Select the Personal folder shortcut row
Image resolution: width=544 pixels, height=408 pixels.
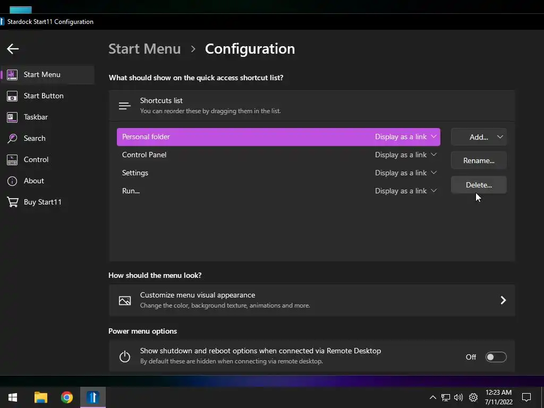(278, 137)
